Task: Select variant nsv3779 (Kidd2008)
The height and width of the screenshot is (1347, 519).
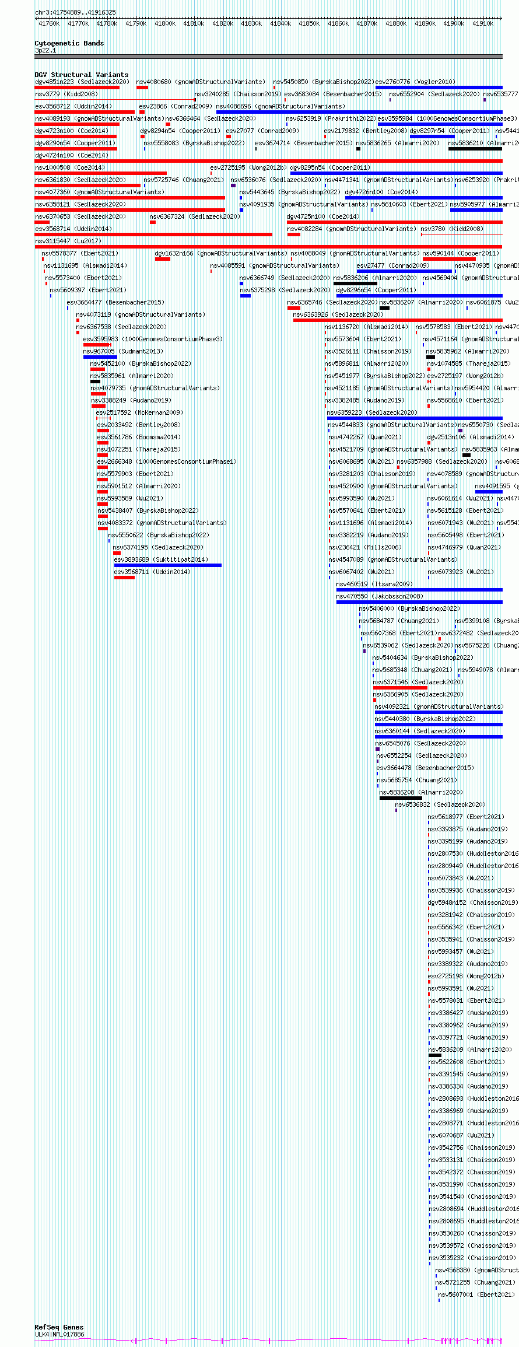Action: tap(66, 94)
